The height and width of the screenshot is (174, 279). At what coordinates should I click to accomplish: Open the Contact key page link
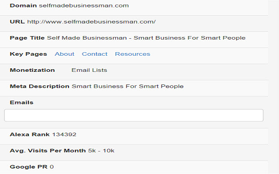[95, 54]
